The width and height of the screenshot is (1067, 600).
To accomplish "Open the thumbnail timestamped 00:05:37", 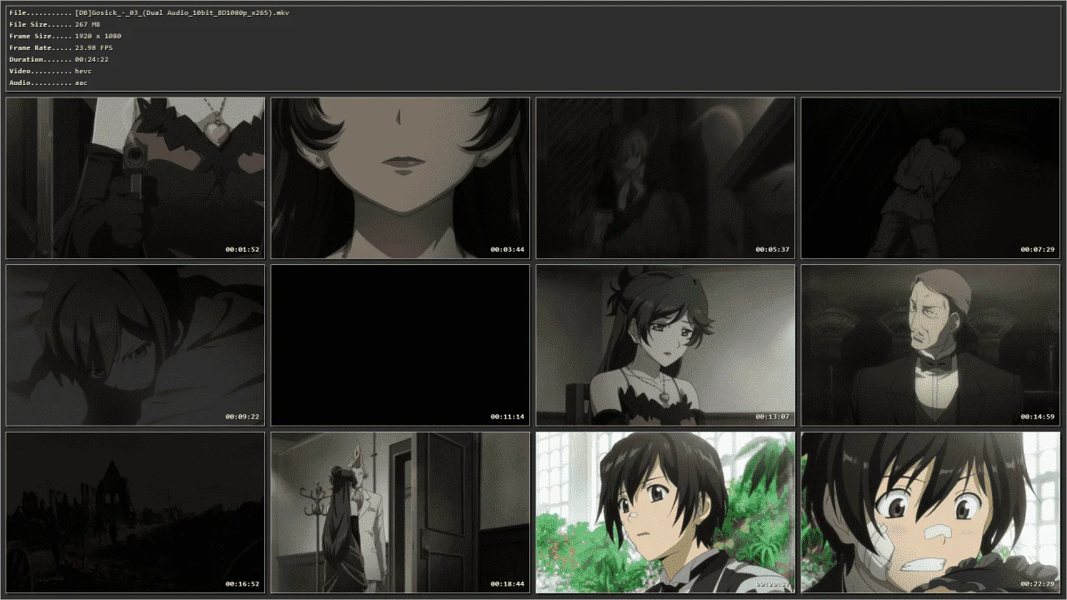I will tap(665, 178).
